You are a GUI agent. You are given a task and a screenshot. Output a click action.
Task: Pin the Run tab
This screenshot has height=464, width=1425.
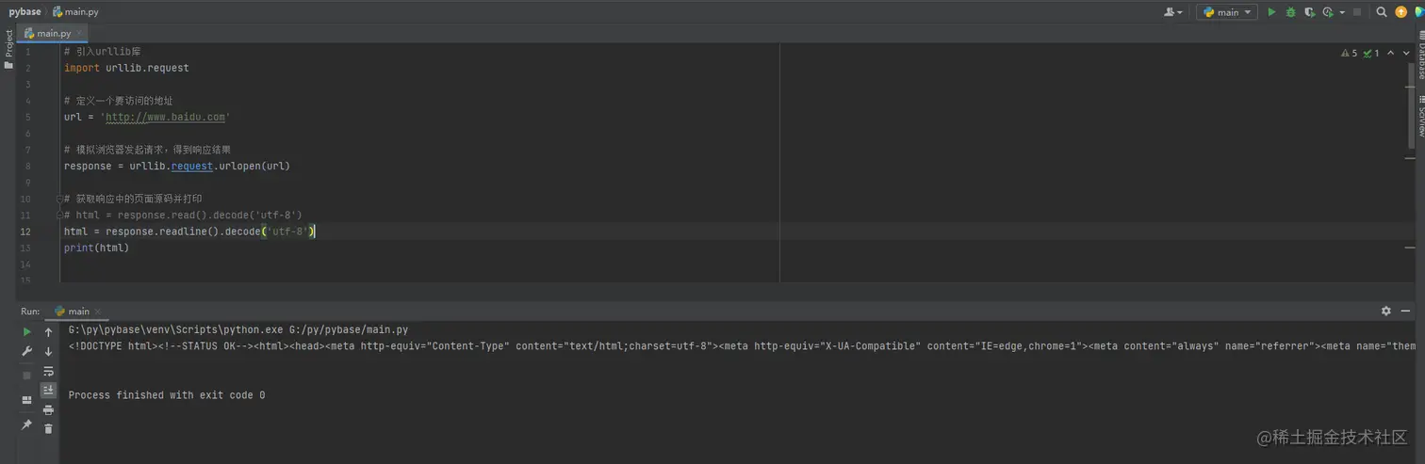point(27,424)
